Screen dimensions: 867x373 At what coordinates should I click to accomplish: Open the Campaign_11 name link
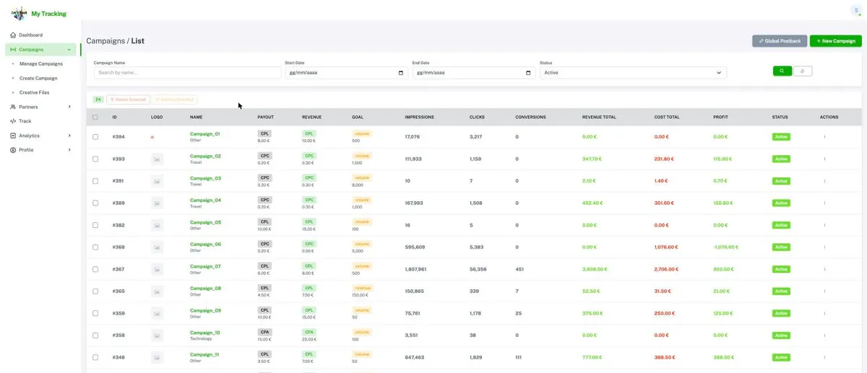point(204,354)
